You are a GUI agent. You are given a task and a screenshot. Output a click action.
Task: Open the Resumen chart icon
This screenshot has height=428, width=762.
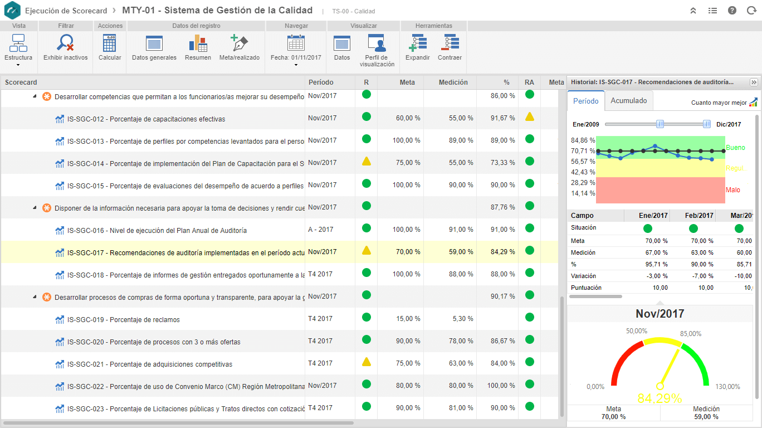198,43
